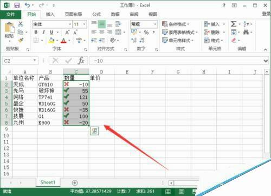Click the Find binoculars icon
The width and height of the screenshot is (271, 196).
[x=246, y=32]
